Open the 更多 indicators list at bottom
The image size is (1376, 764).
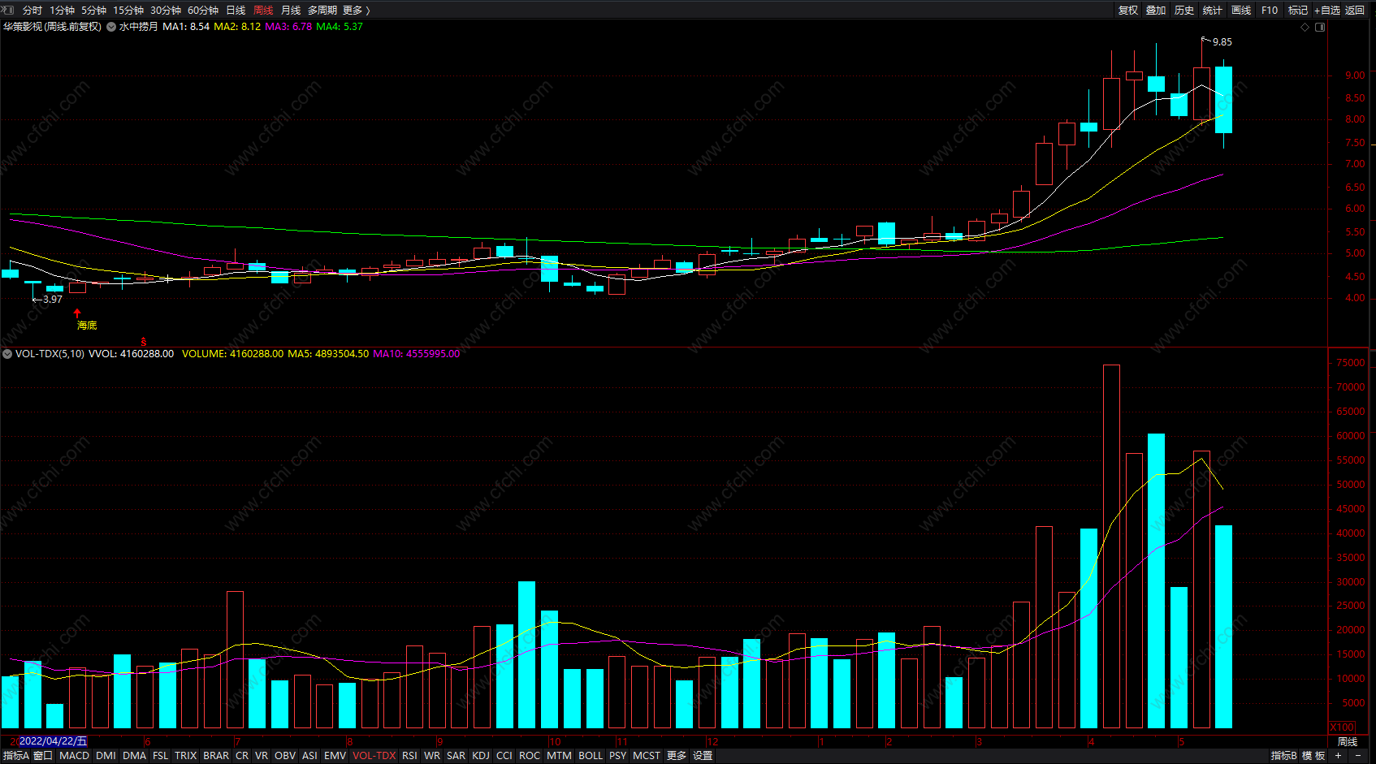point(677,756)
